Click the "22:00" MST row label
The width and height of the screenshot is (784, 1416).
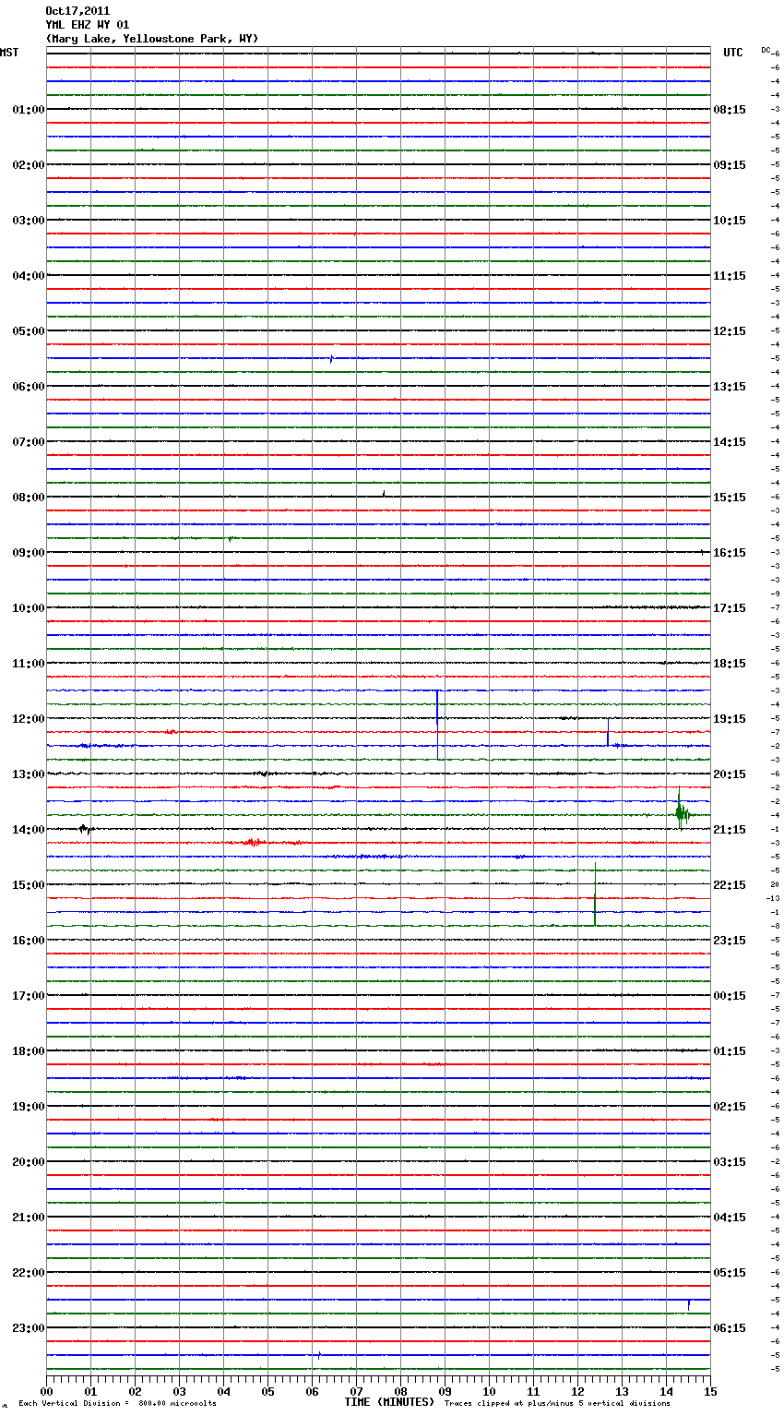pos(29,1273)
